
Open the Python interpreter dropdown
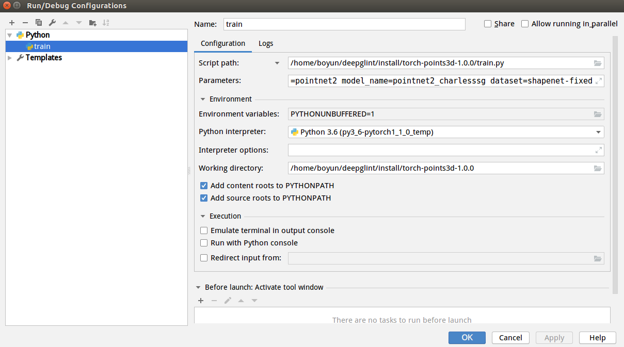click(598, 131)
